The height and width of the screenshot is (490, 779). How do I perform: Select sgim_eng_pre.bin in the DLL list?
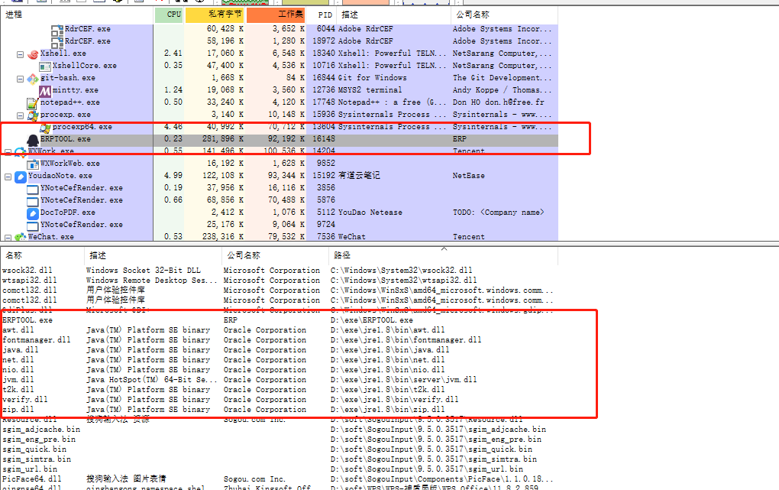(280, 440)
